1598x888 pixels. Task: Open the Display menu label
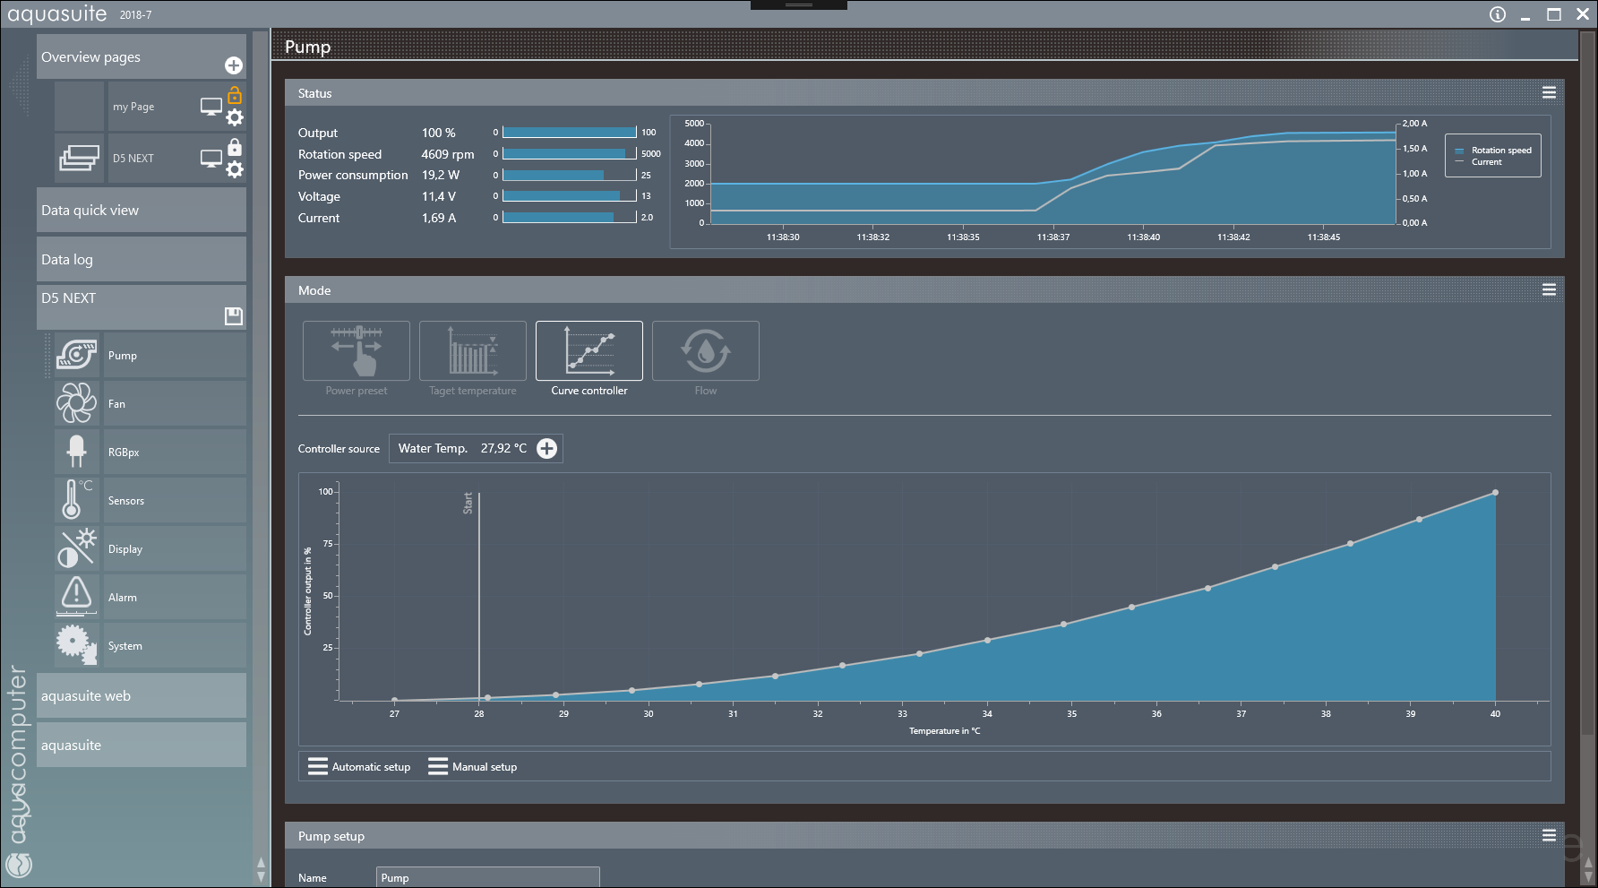(125, 549)
